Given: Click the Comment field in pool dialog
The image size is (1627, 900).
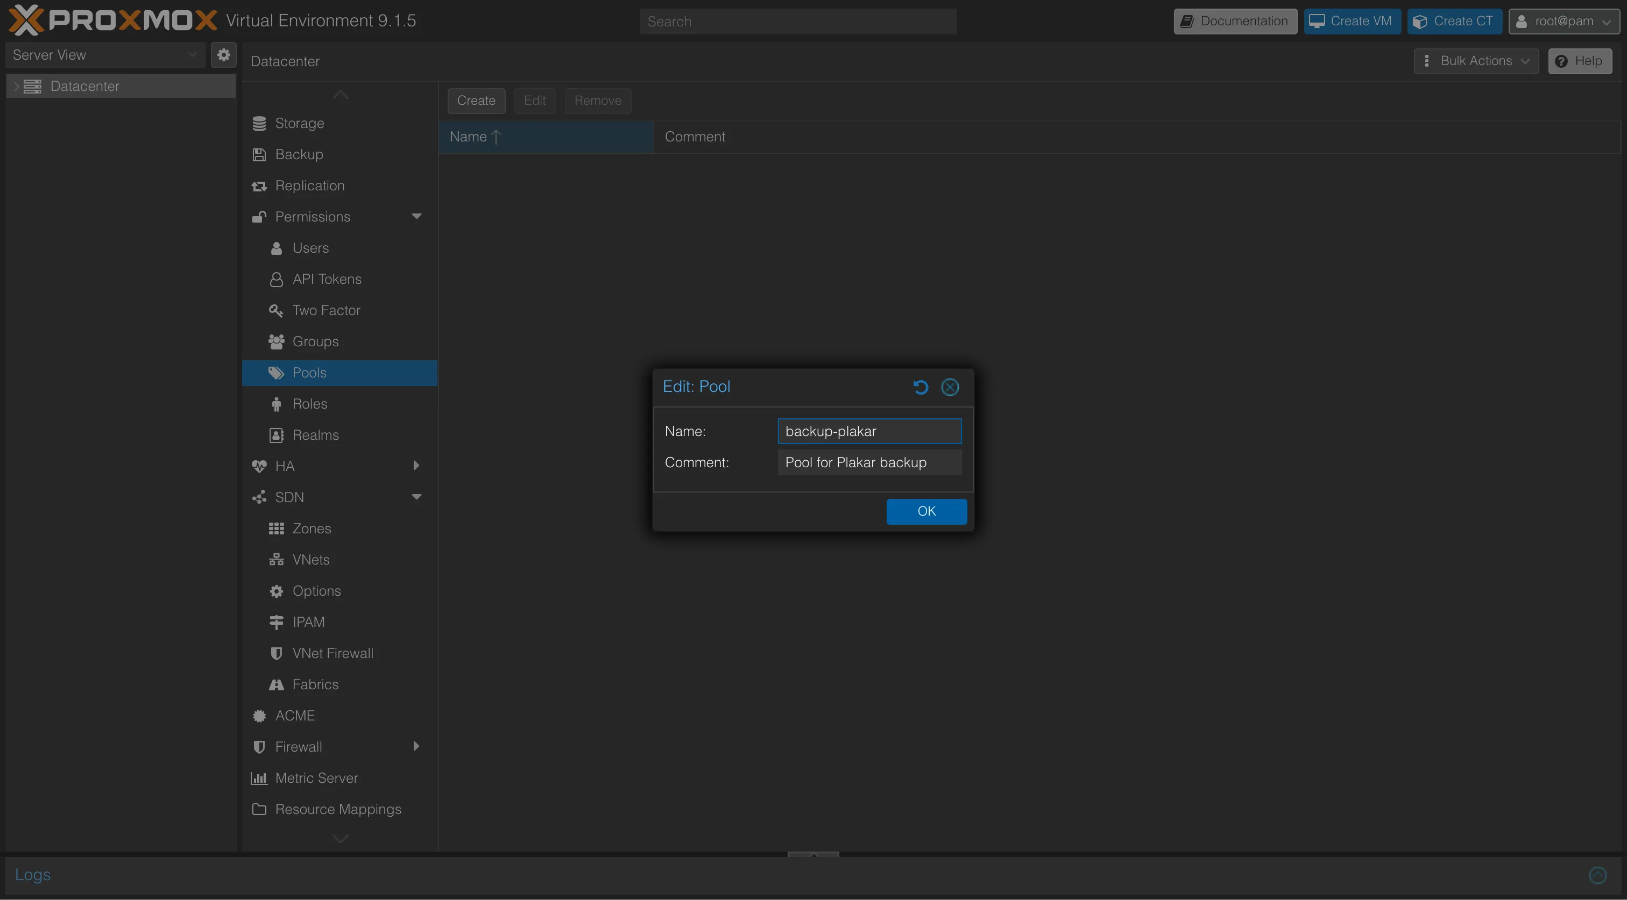Looking at the screenshot, I should point(869,462).
